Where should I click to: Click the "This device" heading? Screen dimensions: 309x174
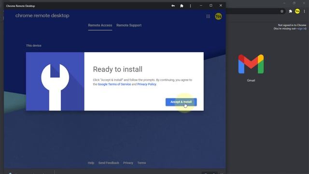tap(34, 45)
